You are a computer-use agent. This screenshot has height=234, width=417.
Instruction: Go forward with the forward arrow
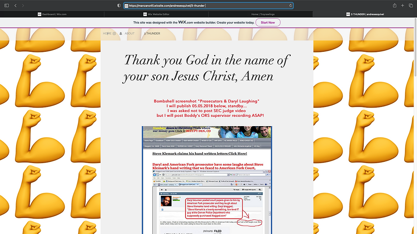23,5
